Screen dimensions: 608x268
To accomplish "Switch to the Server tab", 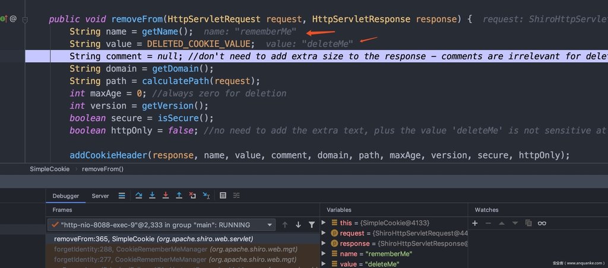I will pos(100,196).
